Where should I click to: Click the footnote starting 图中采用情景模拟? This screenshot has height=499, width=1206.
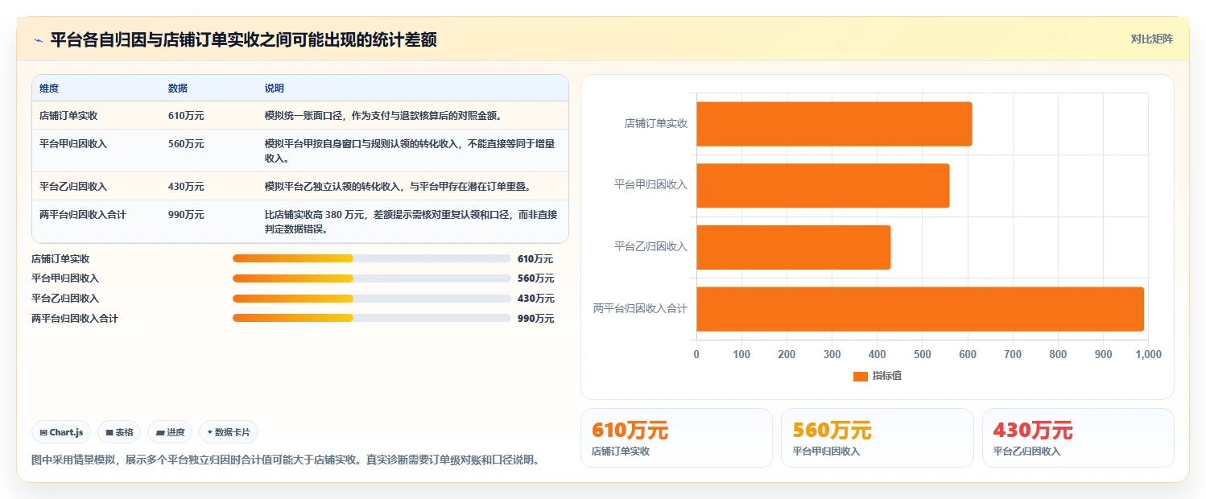(285, 460)
